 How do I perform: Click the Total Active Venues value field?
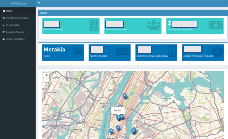click(52, 24)
